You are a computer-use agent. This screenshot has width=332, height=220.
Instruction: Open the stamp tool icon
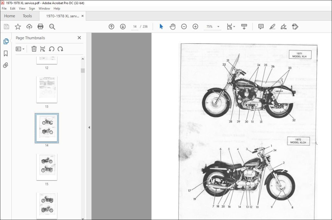[295, 26]
